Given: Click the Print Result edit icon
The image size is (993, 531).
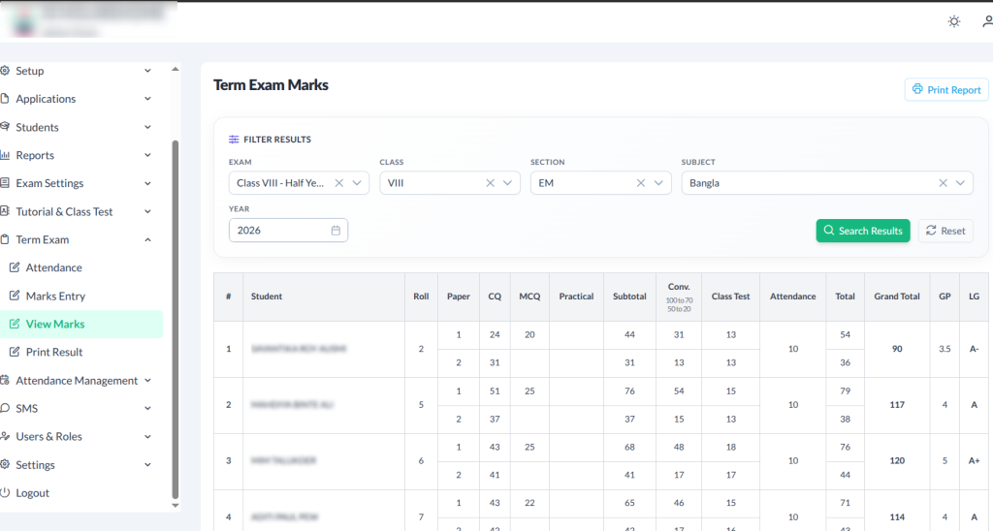Looking at the screenshot, I should pos(15,352).
